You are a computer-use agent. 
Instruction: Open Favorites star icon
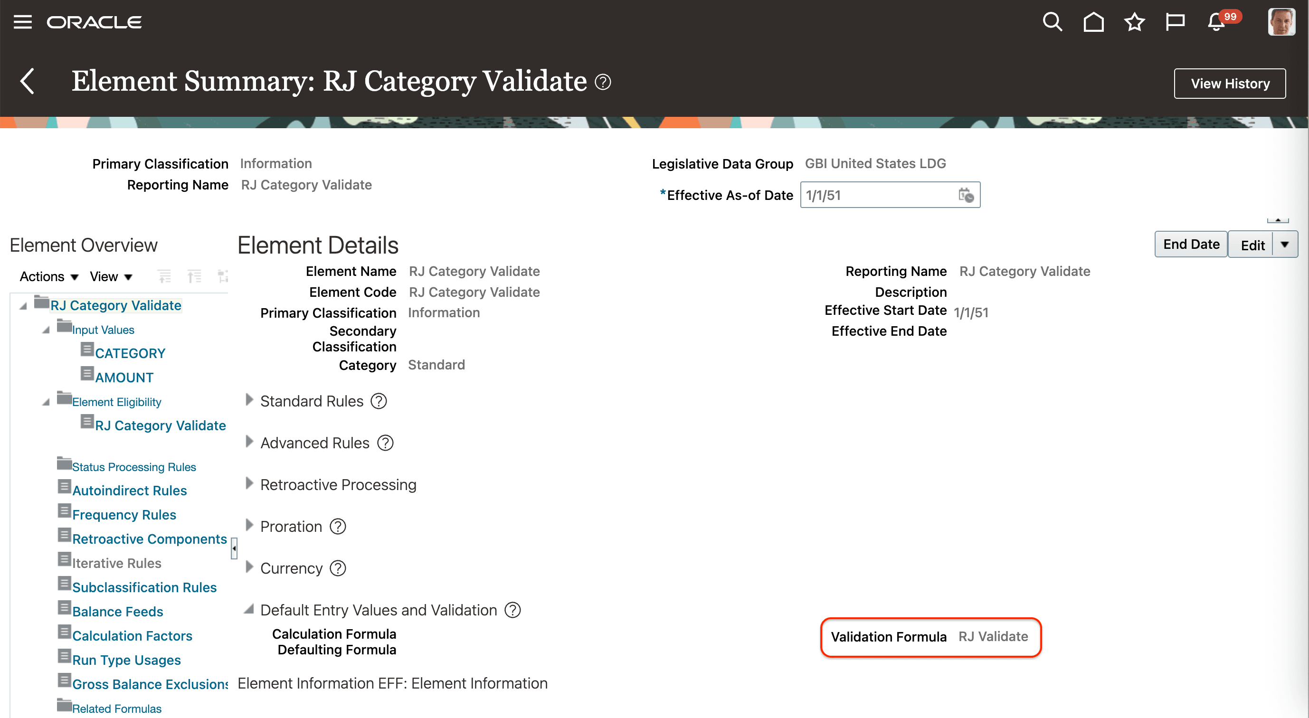tap(1134, 22)
